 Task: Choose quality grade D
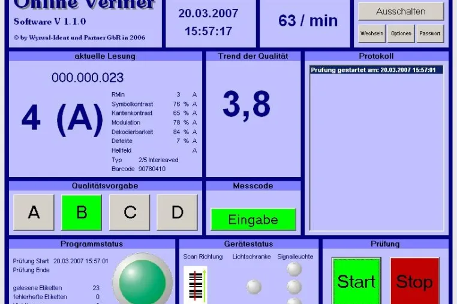177,212
